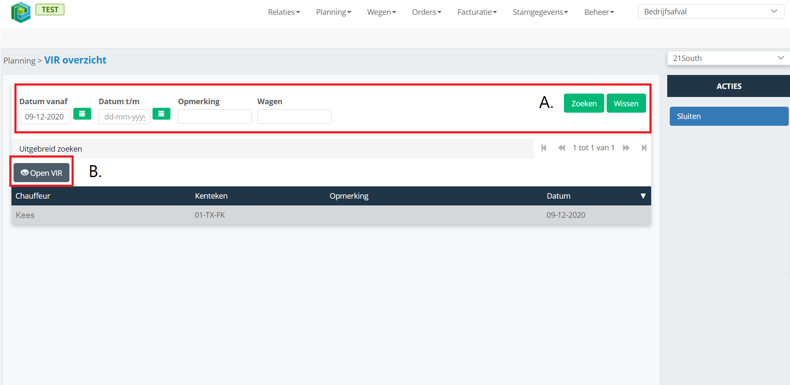Go to last page of results
The width and height of the screenshot is (790, 385).
coord(644,148)
